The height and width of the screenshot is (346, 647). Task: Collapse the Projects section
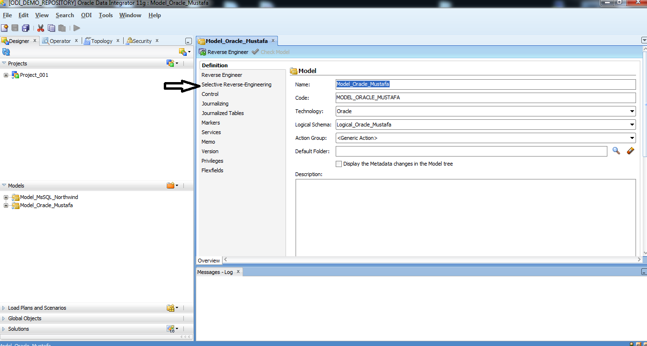4,63
